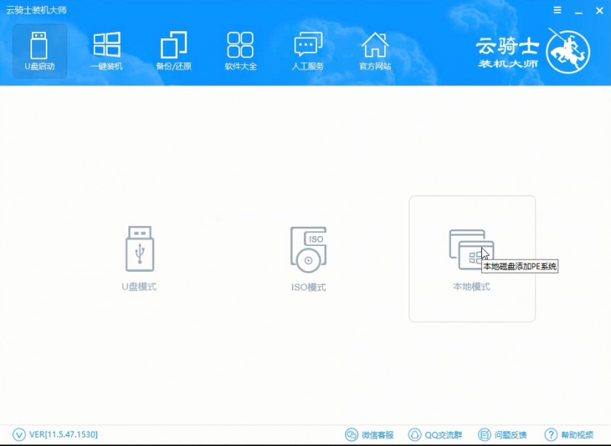Click the ISO模式 label
This screenshot has height=446, width=611.
pyautogui.click(x=309, y=287)
